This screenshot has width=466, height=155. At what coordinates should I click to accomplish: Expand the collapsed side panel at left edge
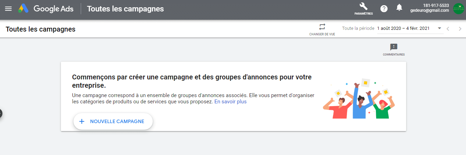(1, 113)
